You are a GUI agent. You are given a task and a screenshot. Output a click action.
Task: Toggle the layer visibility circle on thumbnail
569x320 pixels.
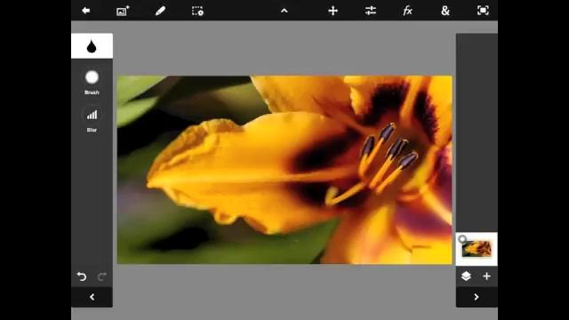tap(462, 239)
